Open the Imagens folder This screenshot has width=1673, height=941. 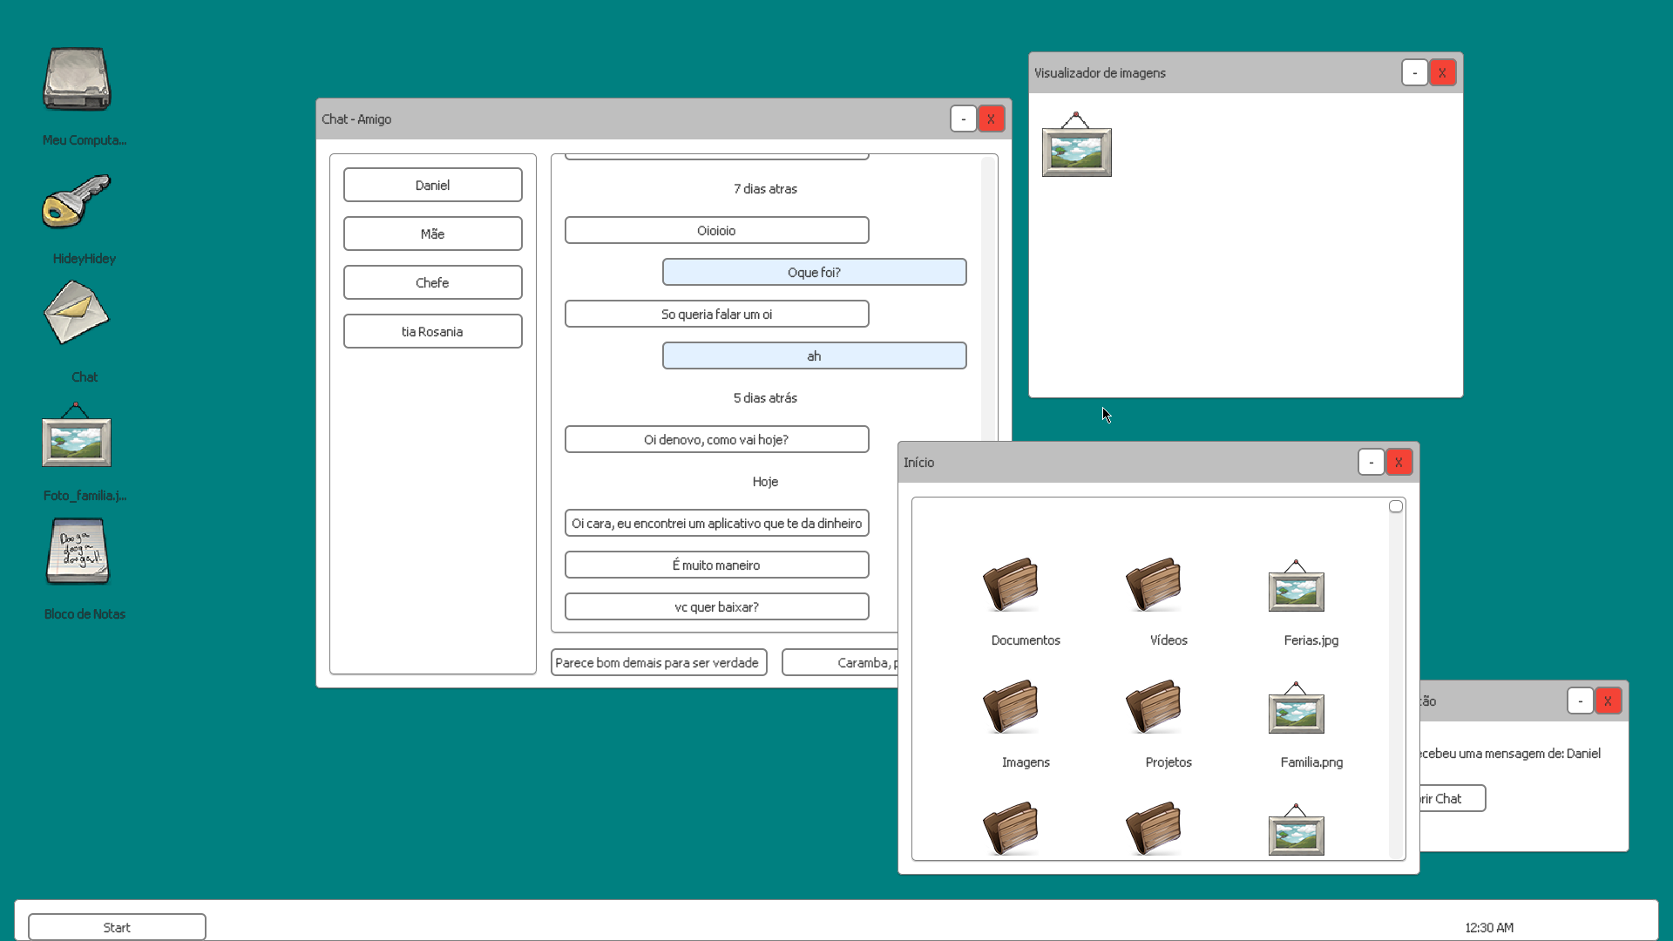tap(1011, 707)
